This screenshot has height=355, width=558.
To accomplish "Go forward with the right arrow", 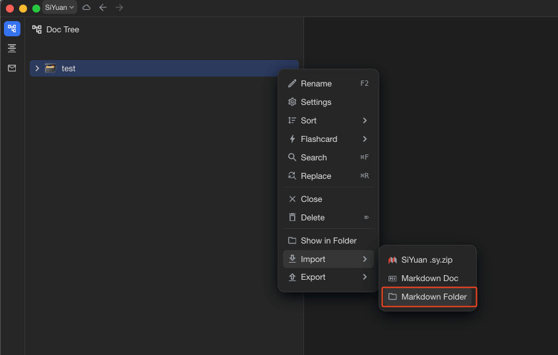I will [x=119, y=7].
